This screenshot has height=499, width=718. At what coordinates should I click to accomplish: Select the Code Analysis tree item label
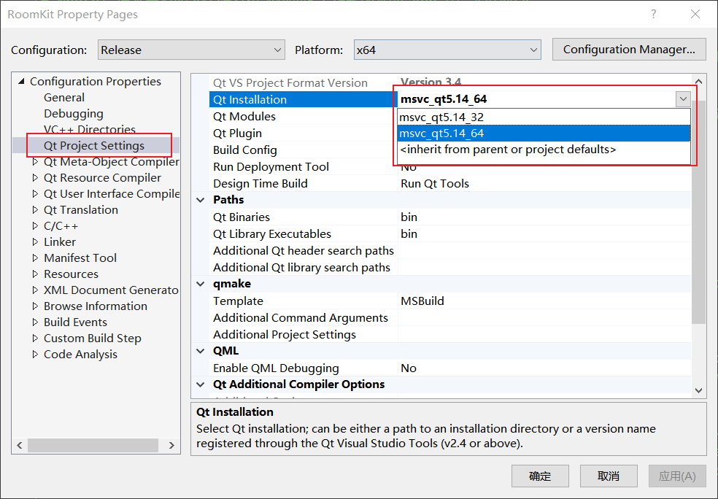click(80, 355)
